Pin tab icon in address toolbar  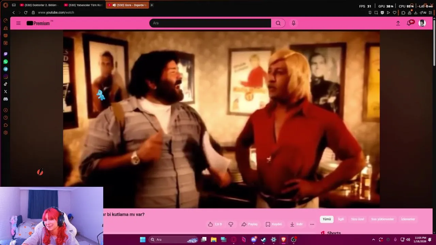370,13
